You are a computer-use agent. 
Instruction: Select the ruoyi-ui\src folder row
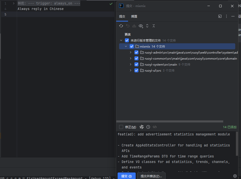click(x=177, y=70)
